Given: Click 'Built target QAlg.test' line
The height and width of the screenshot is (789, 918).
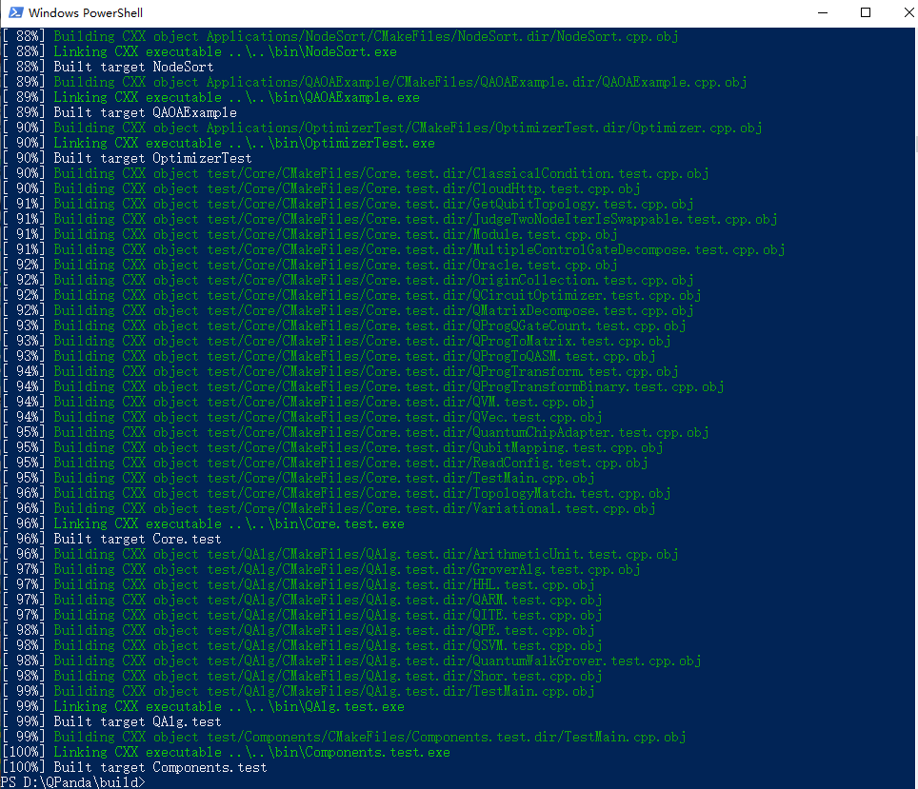Looking at the screenshot, I should [x=111, y=721].
